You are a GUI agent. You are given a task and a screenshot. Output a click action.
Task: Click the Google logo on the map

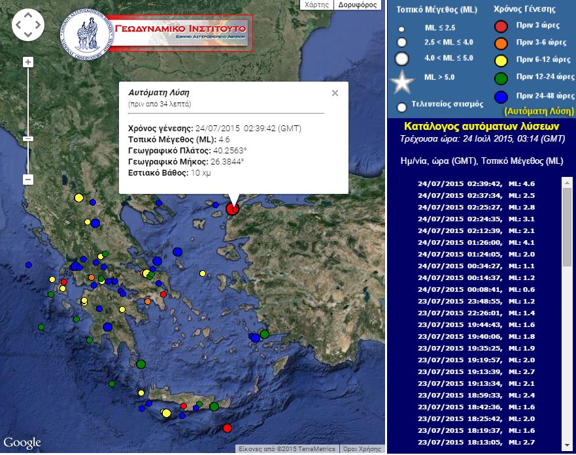tap(23, 443)
